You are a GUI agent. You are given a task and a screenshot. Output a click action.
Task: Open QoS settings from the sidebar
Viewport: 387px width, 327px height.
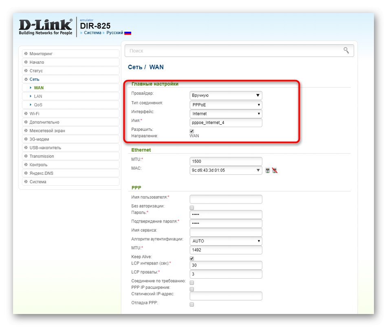pos(39,104)
